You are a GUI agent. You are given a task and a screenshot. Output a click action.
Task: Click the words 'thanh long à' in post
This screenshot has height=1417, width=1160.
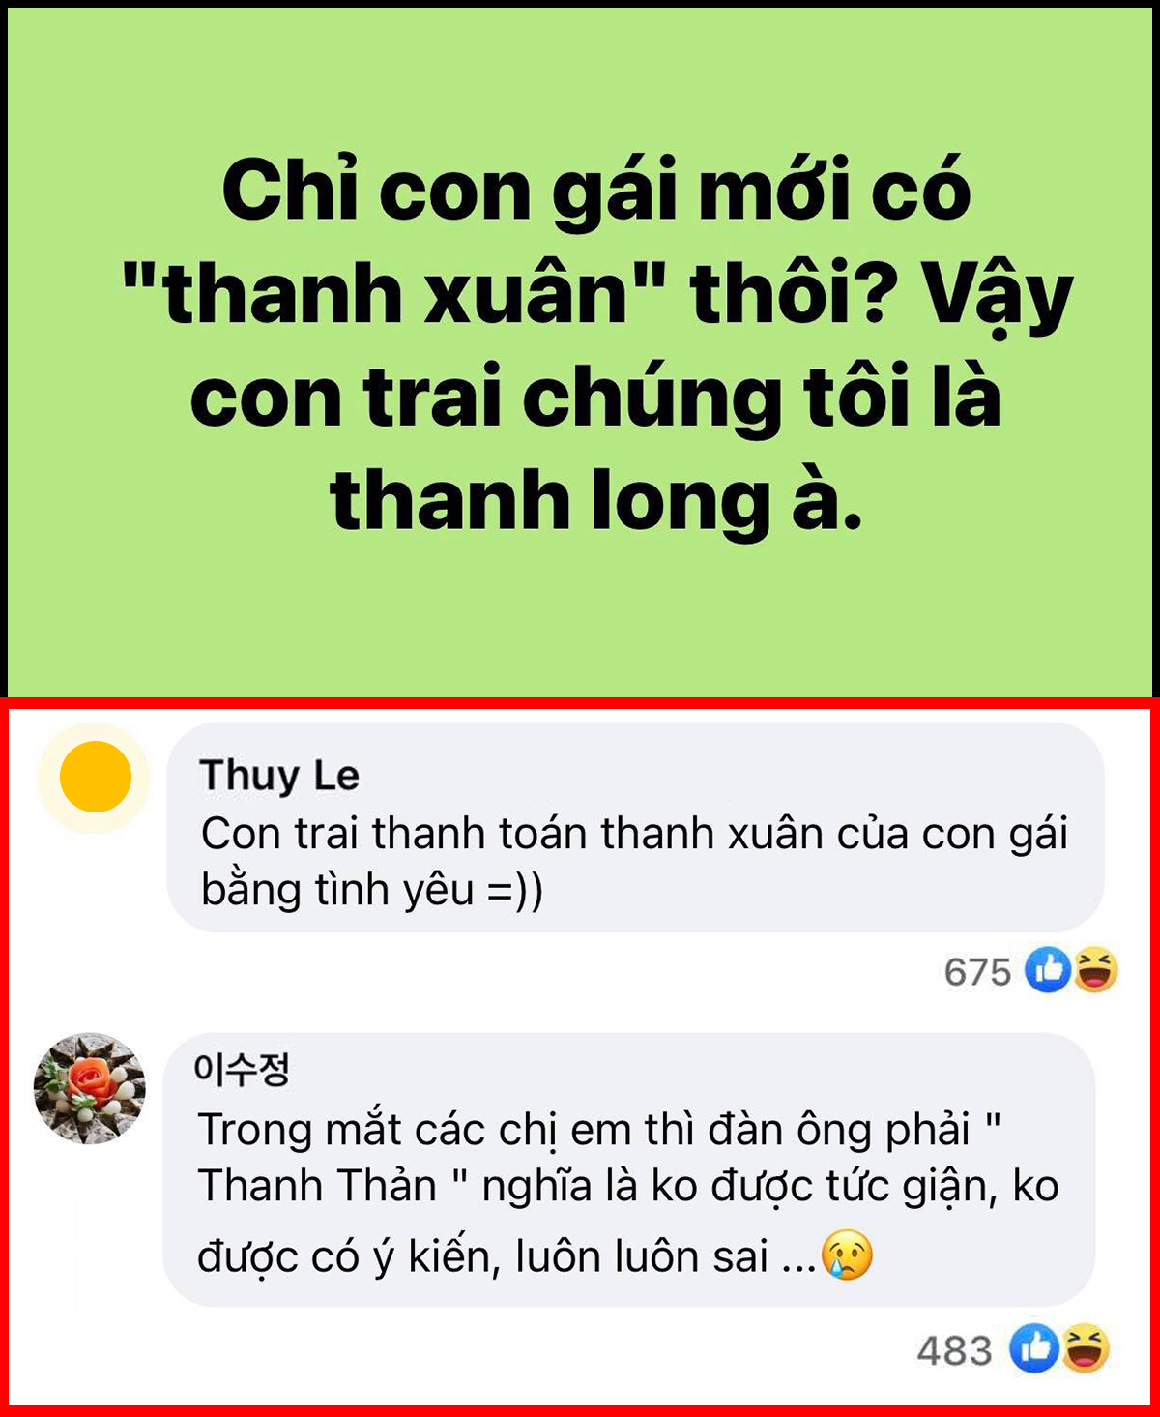pyautogui.click(x=595, y=500)
